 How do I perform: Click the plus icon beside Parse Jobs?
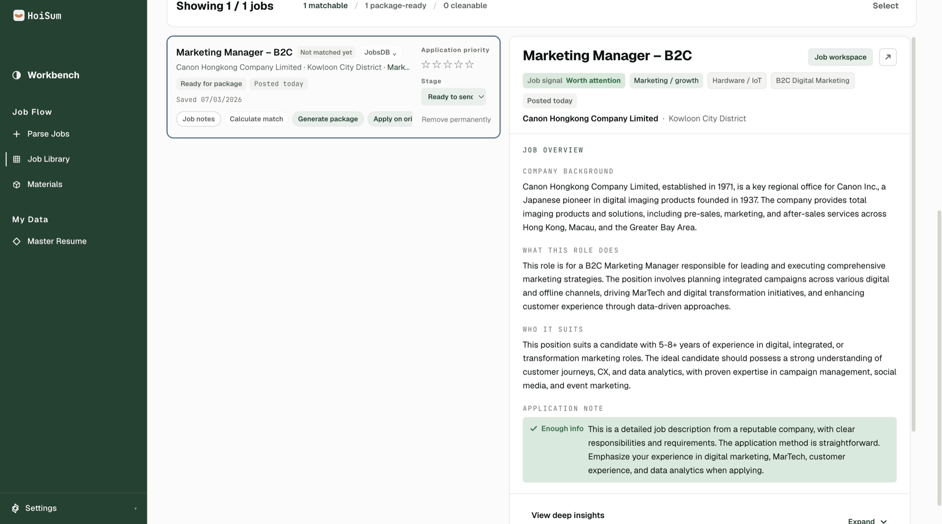[16, 134]
